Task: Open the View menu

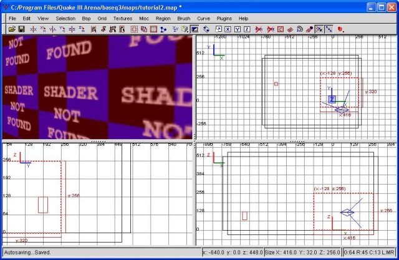Action: point(43,18)
